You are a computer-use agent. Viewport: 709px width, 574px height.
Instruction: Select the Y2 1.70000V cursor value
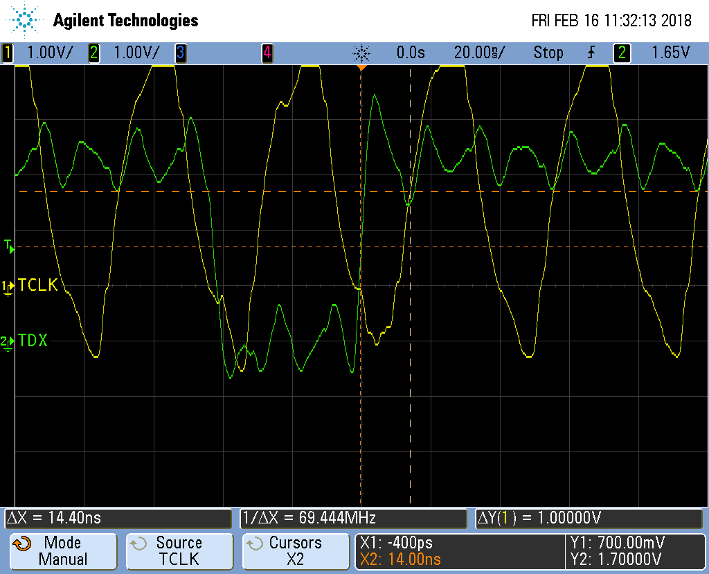(615, 559)
